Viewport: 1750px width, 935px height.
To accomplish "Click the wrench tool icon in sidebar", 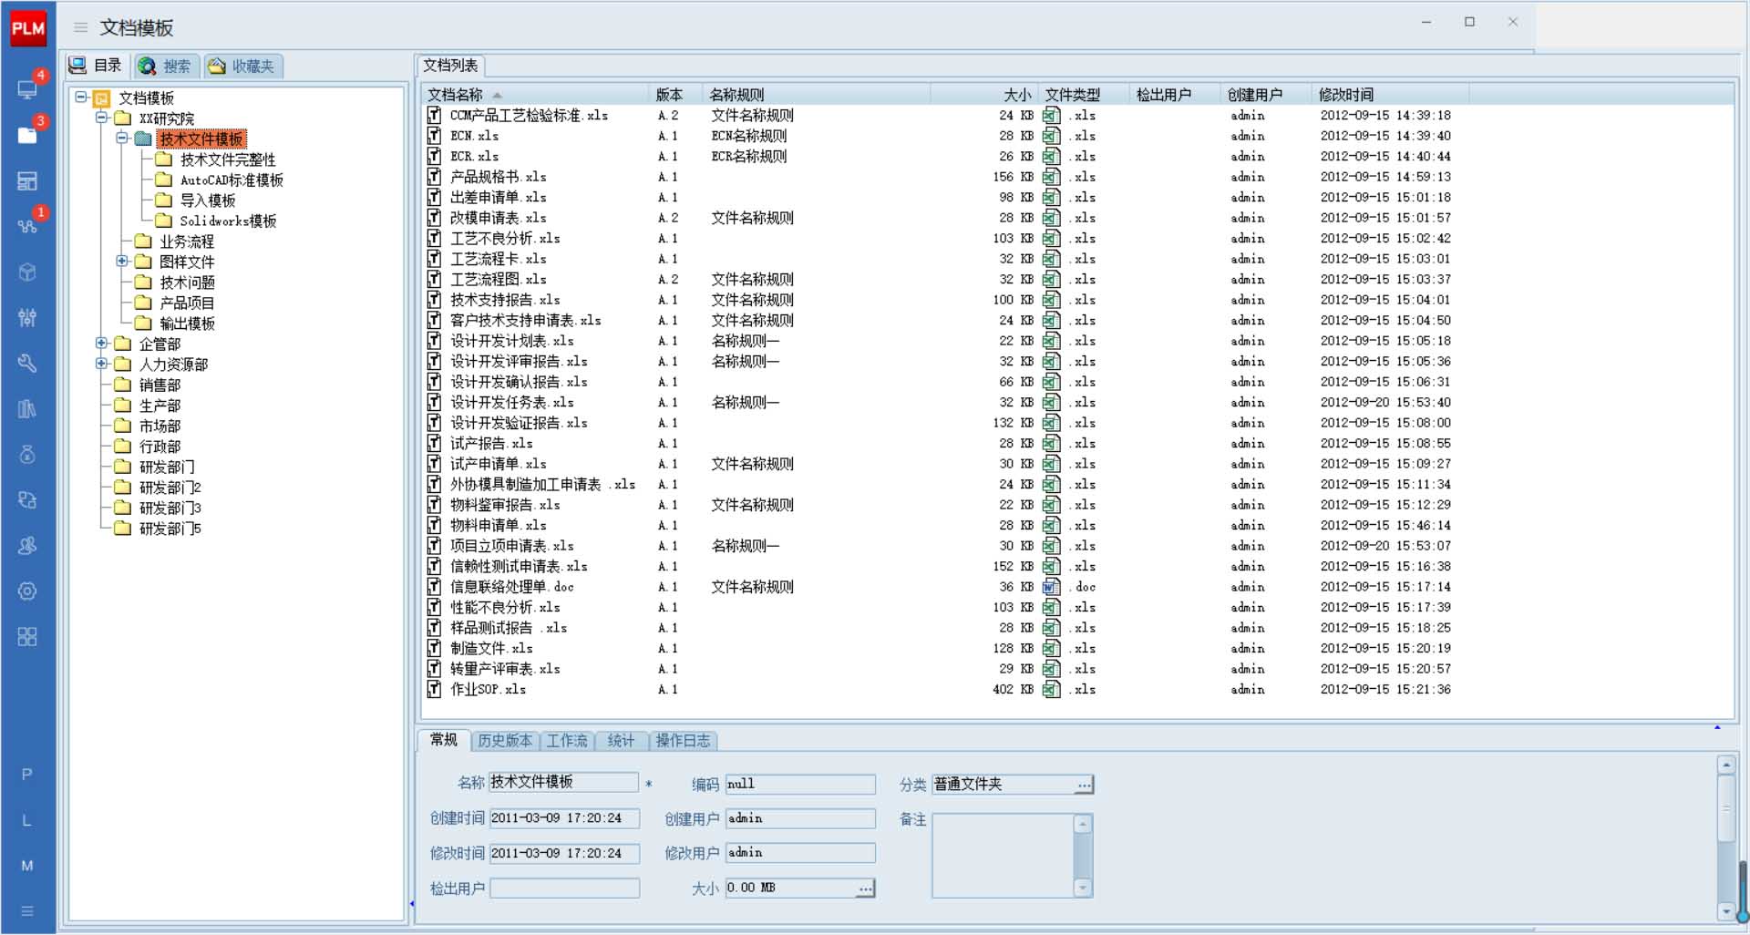I will pos(27,363).
